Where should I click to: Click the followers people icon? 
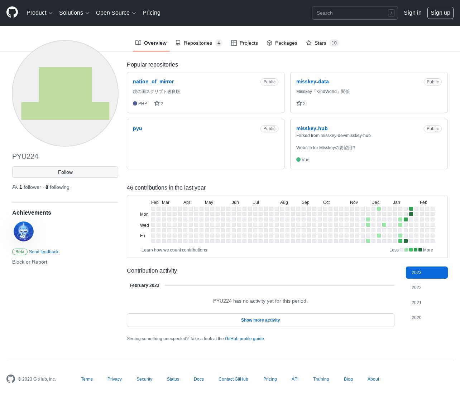tap(15, 187)
